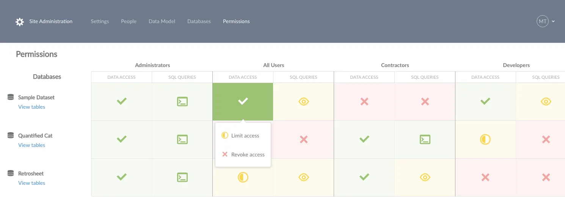Click DATA ACCESS header under Contractors

coord(364,77)
